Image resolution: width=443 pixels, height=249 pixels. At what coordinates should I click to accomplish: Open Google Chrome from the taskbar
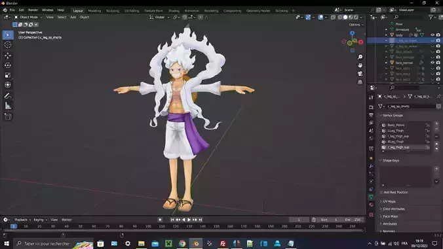click(182, 244)
